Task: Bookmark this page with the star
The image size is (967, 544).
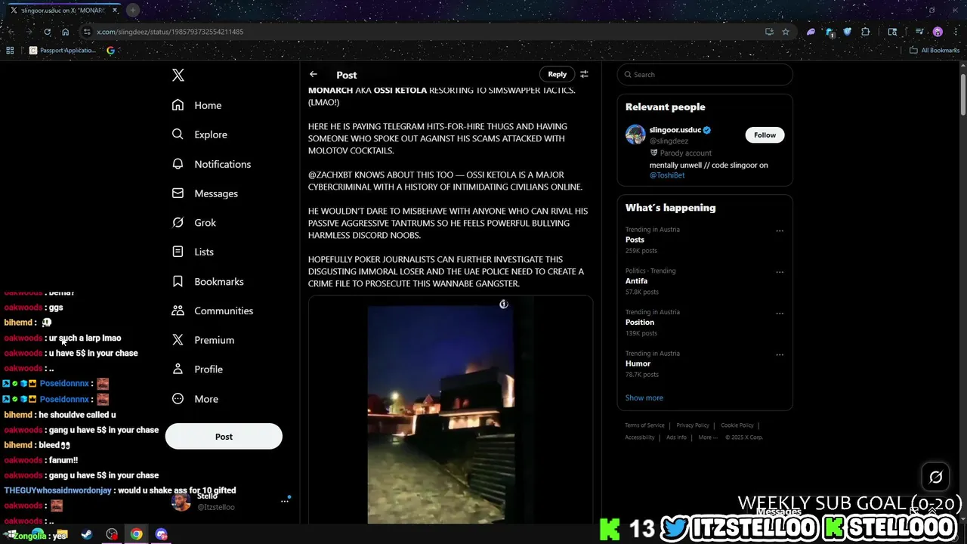Action: tap(786, 32)
